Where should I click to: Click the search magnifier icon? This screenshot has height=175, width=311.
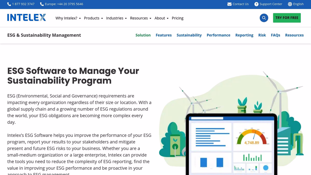[x=264, y=18]
